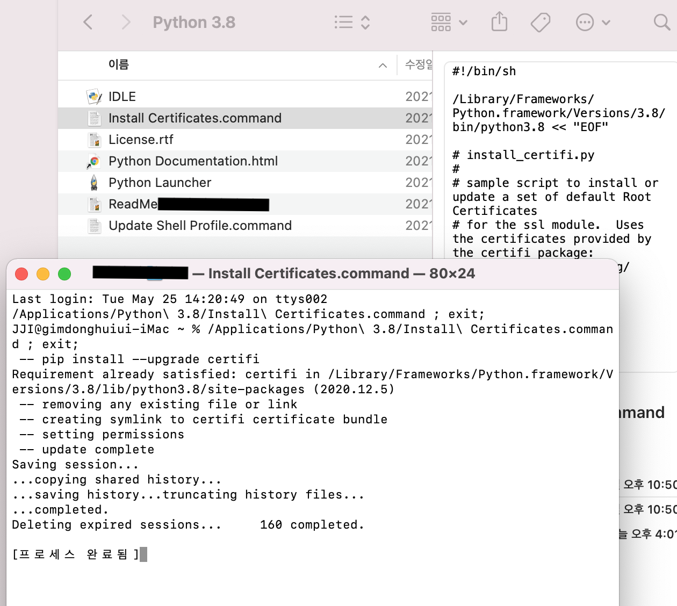Click Install Certificates.command file name
This screenshot has width=677, height=606.
195,118
